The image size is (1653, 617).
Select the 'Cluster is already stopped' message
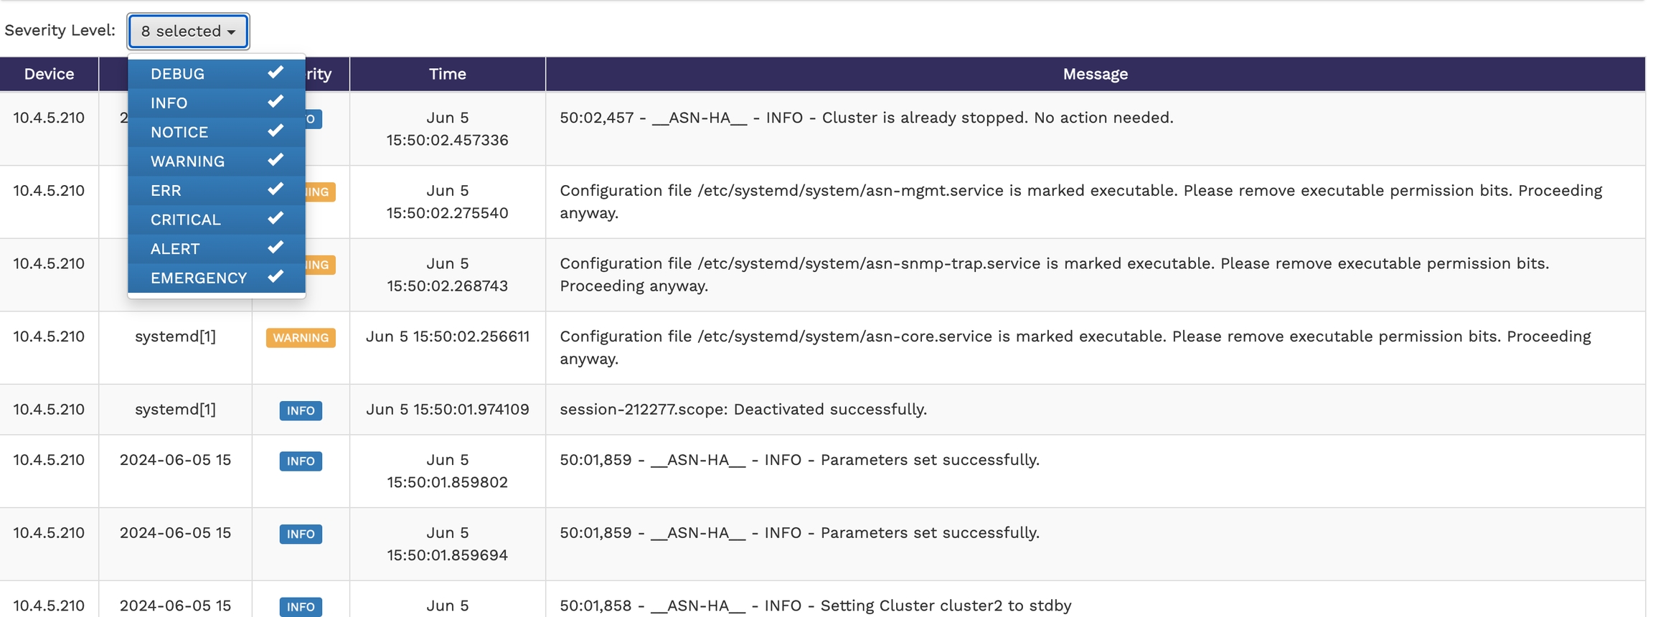pos(866,118)
